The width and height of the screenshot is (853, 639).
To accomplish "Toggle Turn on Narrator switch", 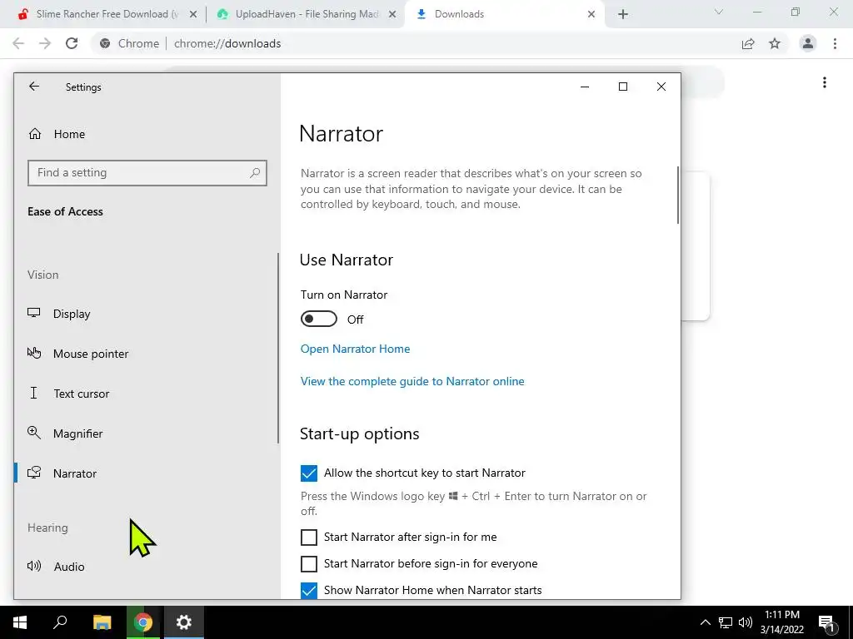I will 319,319.
